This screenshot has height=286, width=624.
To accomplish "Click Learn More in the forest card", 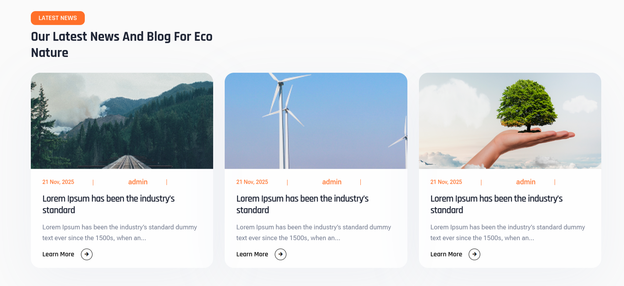I will tap(58, 254).
